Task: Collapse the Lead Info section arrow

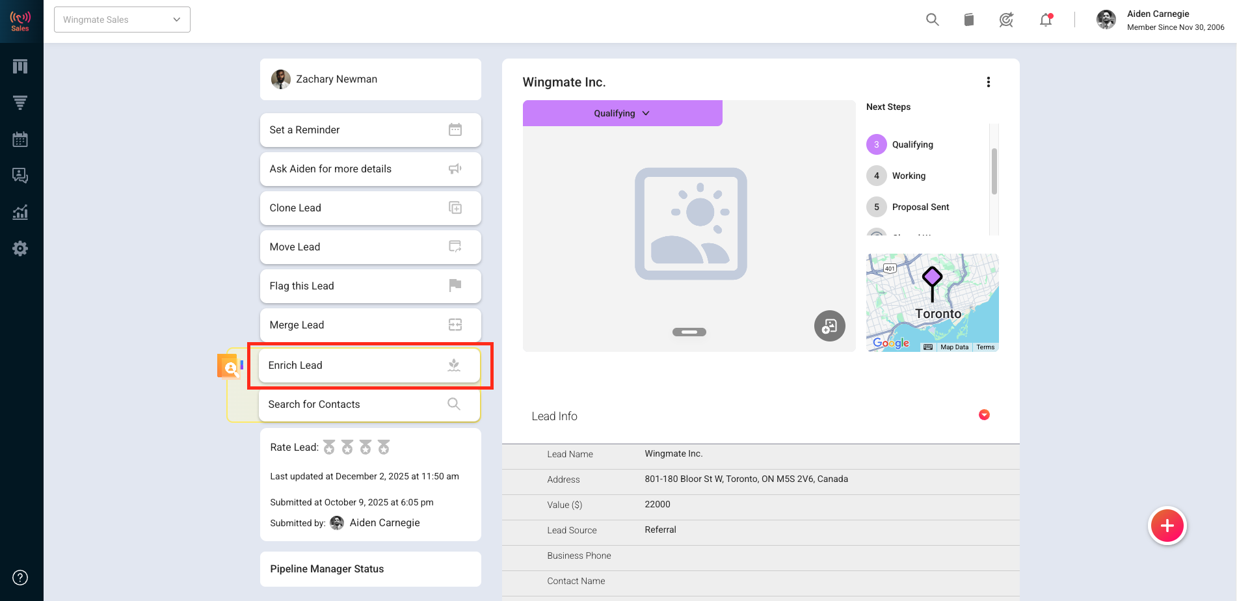Action: tap(985, 415)
